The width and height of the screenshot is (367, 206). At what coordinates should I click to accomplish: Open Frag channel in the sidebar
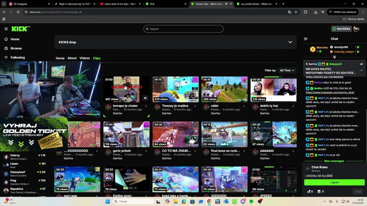pos(24,182)
